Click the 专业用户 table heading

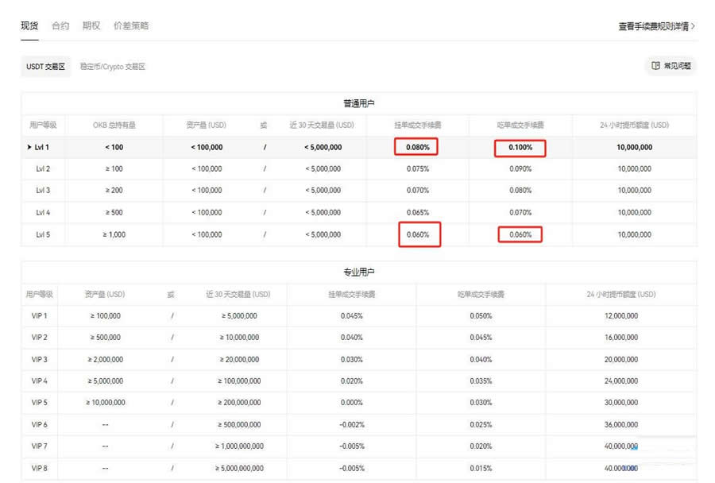point(358,272)
